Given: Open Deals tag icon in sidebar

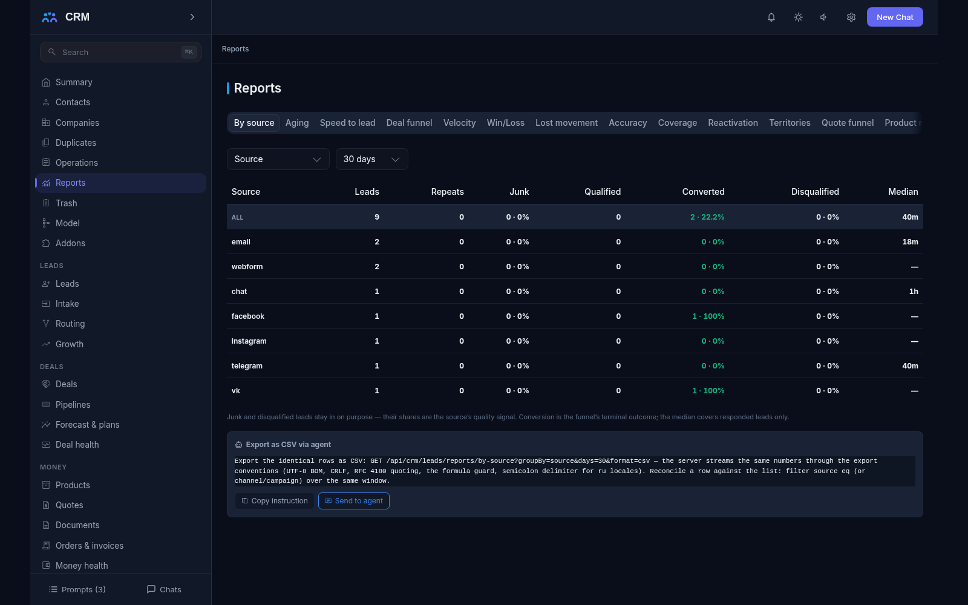Looking at the screenshot, I should tap(46, 384).
